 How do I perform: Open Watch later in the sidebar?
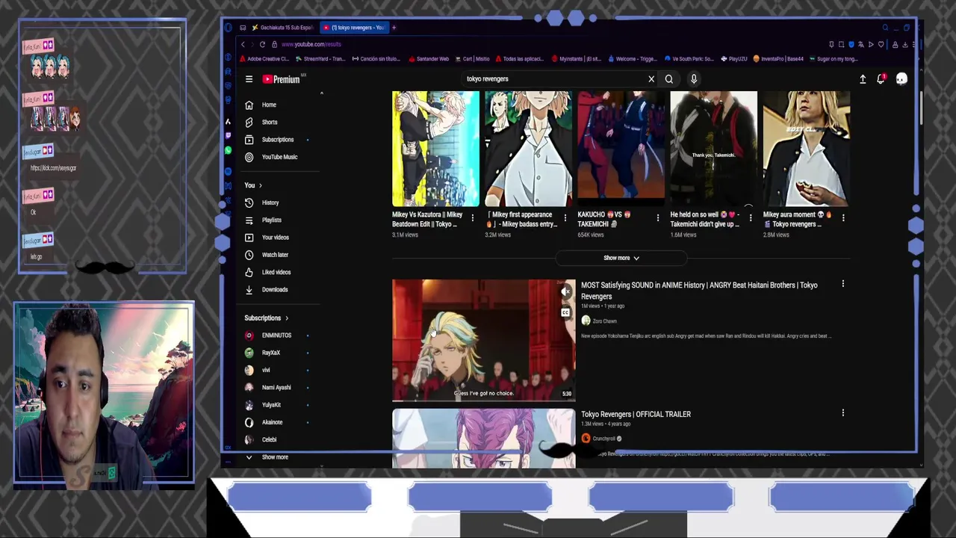tap(277, 255)
